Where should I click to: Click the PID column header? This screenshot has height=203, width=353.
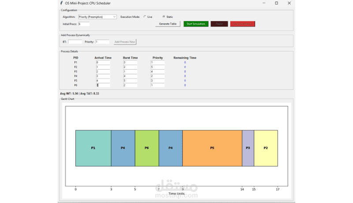coord(75,58)
